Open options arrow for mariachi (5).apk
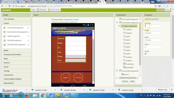The height and width of the screenshot is (98, 174). pyautogui.click(x=113, y=90)
